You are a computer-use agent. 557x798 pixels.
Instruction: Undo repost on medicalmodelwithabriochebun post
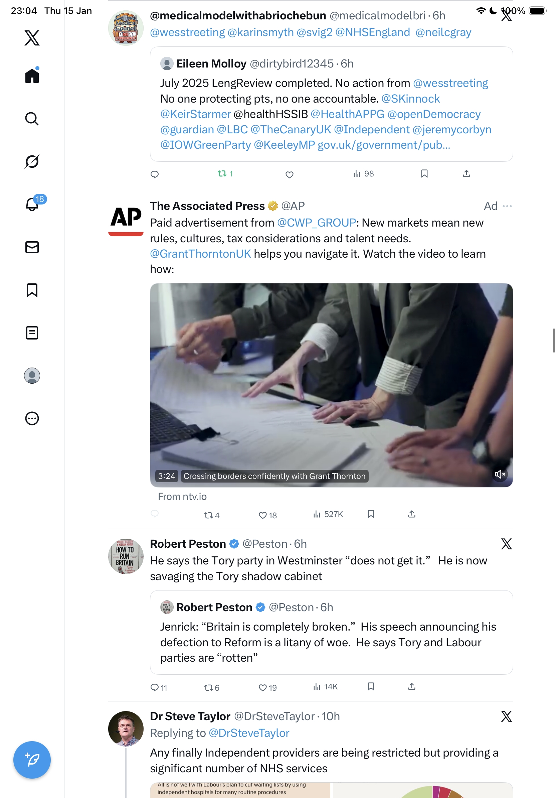[x=225, y=173]
